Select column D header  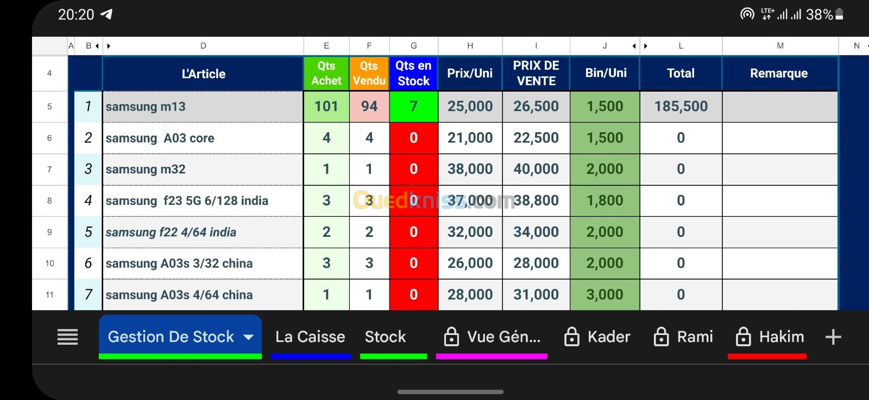(203, 46)
